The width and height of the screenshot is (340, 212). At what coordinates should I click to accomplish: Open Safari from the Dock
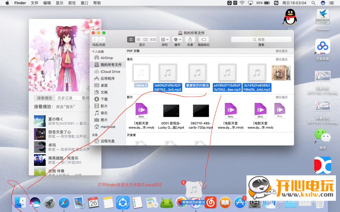tap(64, 203)
